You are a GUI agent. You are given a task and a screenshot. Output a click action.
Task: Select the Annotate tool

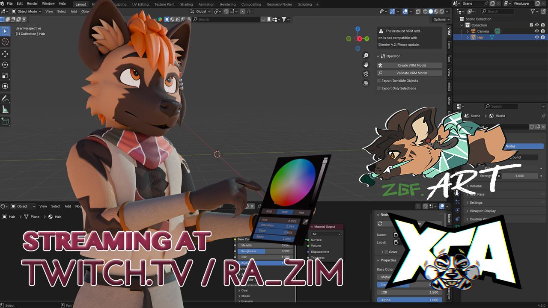click(5, 99)
